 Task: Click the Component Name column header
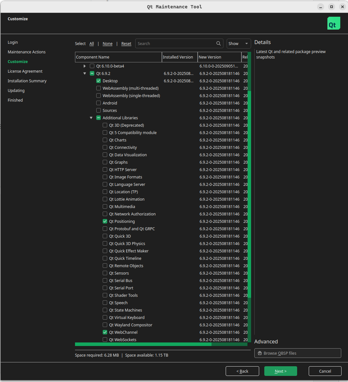point(118,57)
